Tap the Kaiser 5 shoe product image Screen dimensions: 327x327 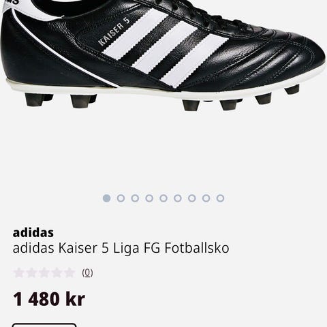point(163,56)
